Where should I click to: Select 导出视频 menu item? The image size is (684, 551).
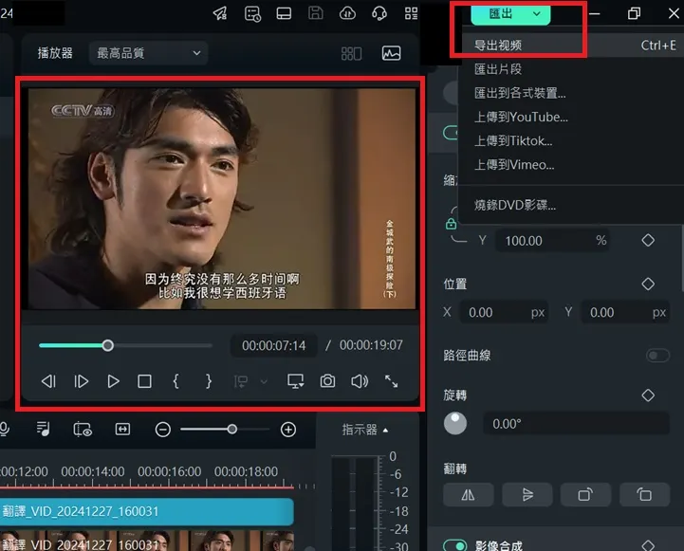point(571,46)
